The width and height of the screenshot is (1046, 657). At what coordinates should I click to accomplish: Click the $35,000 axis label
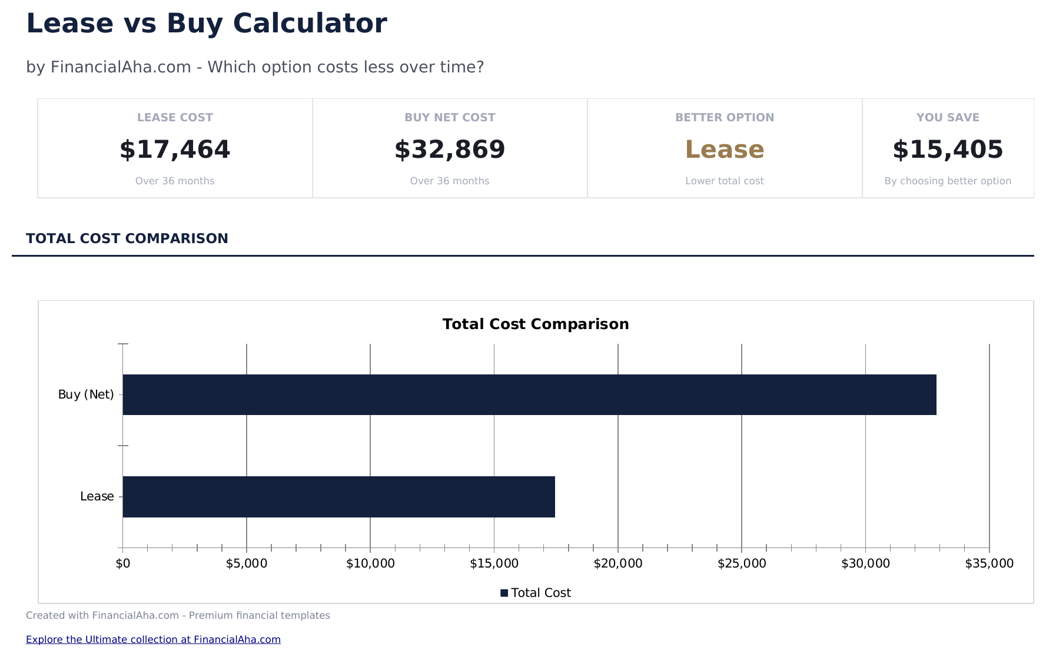coord(989,563)
